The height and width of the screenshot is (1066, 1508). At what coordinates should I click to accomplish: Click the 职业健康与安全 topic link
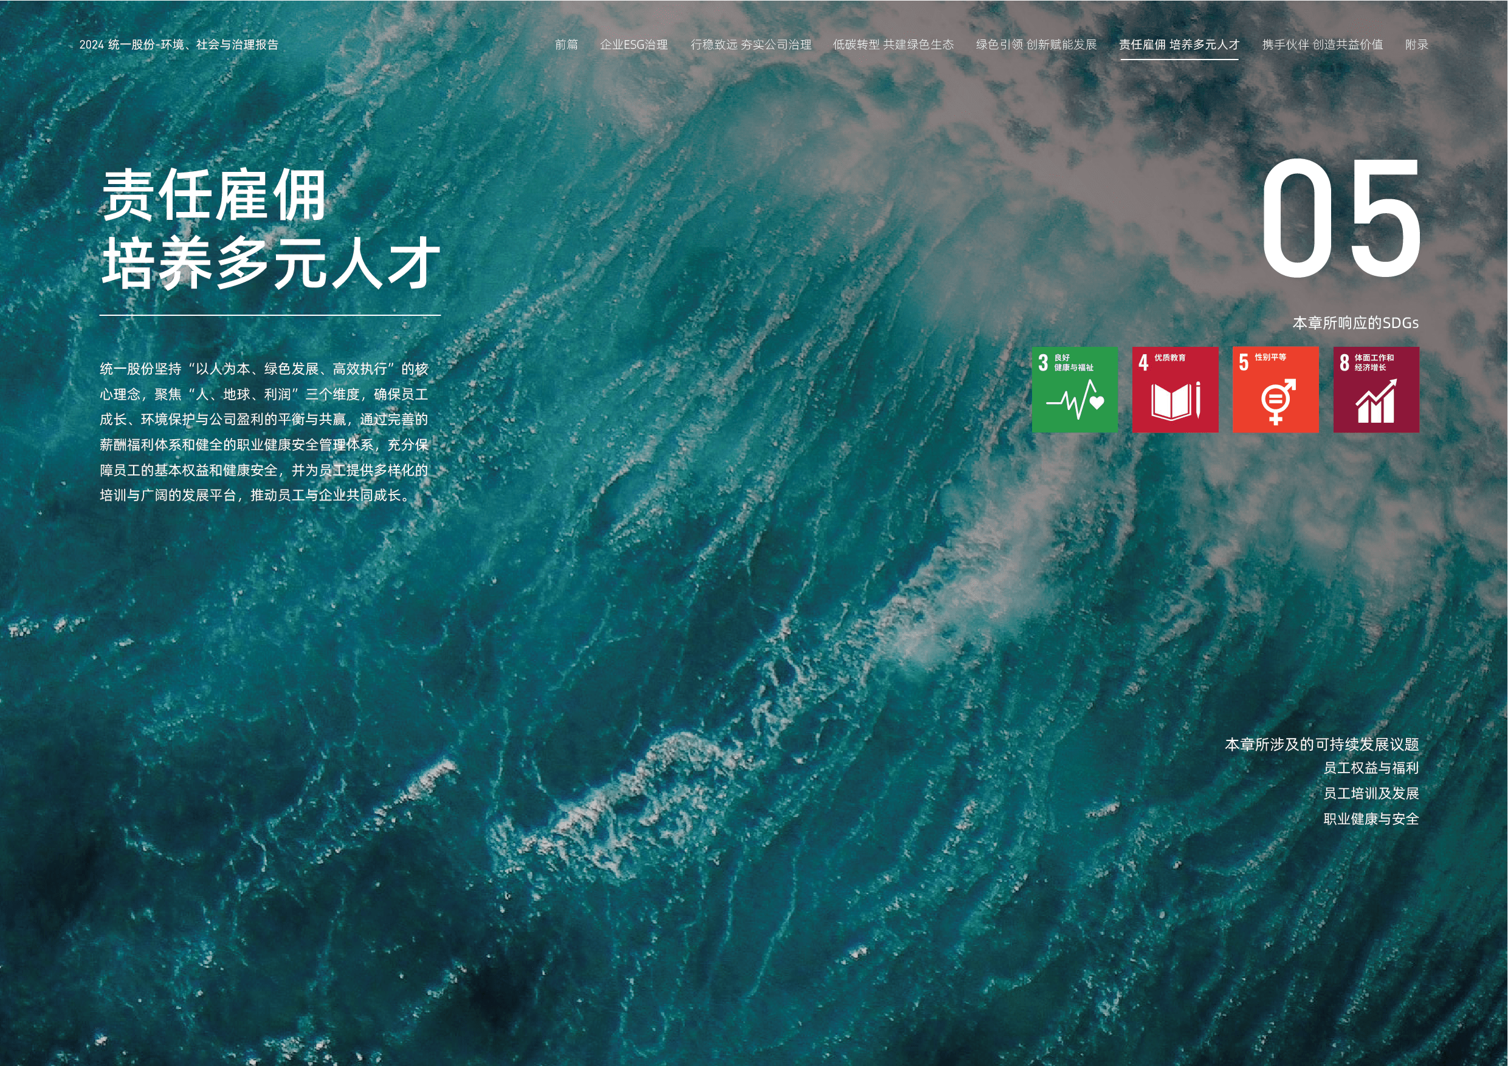click(1371, 819)
